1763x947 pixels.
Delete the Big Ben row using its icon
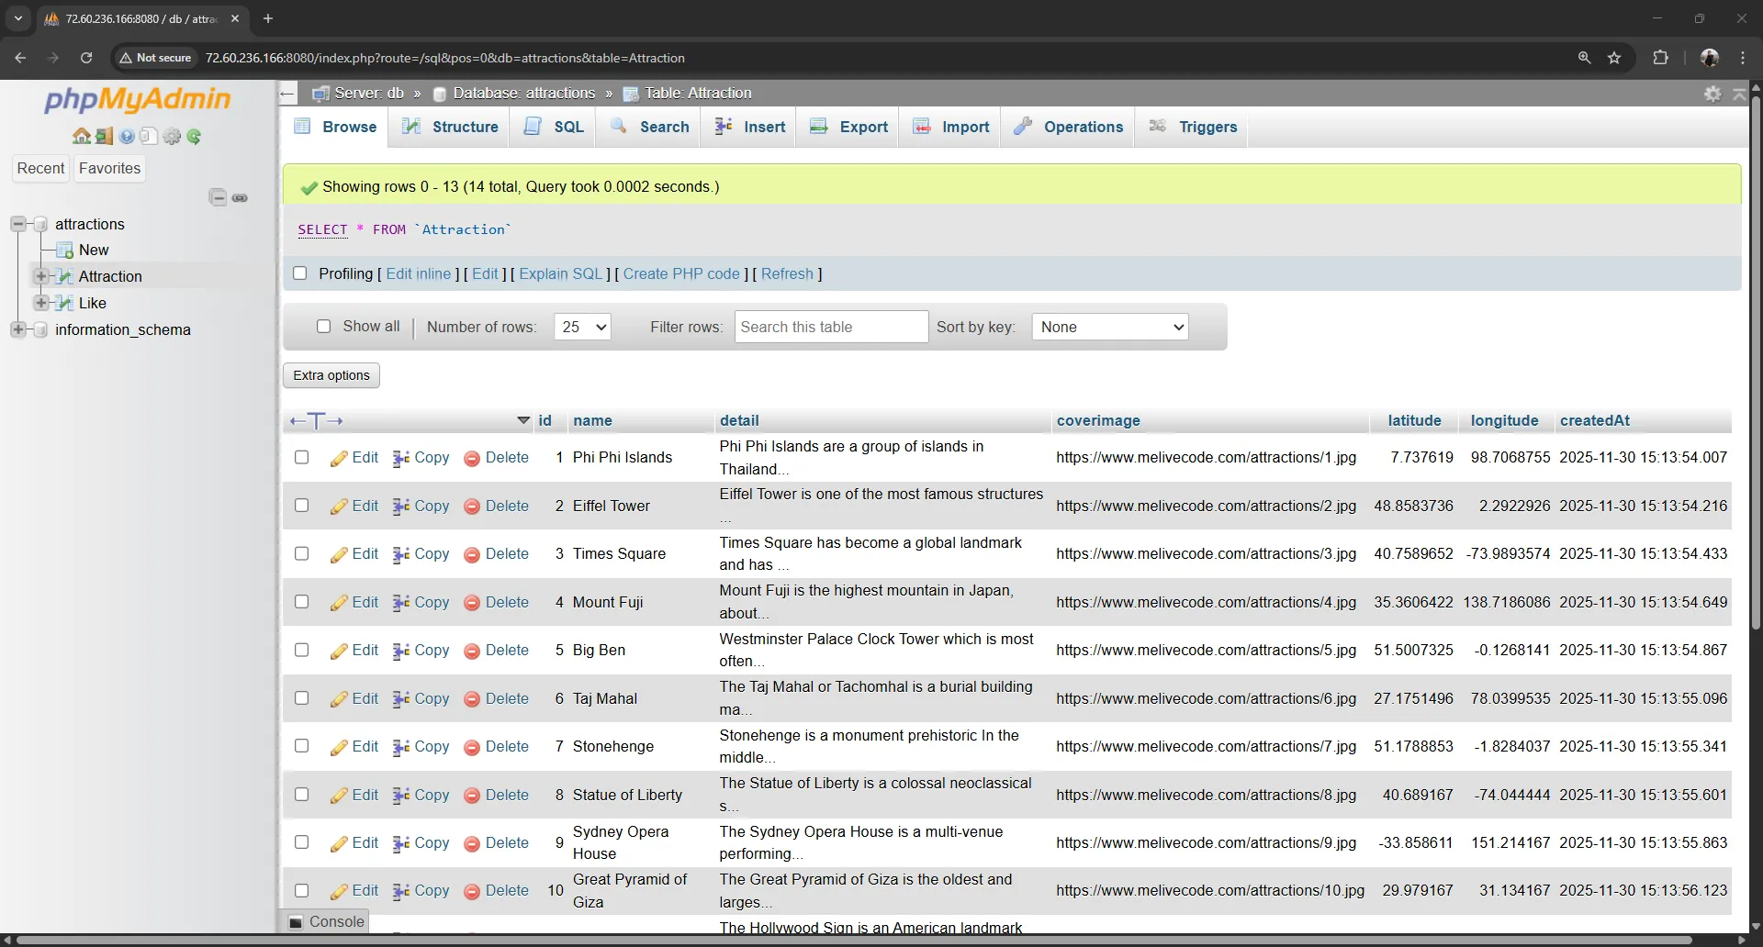coord(472,650)
